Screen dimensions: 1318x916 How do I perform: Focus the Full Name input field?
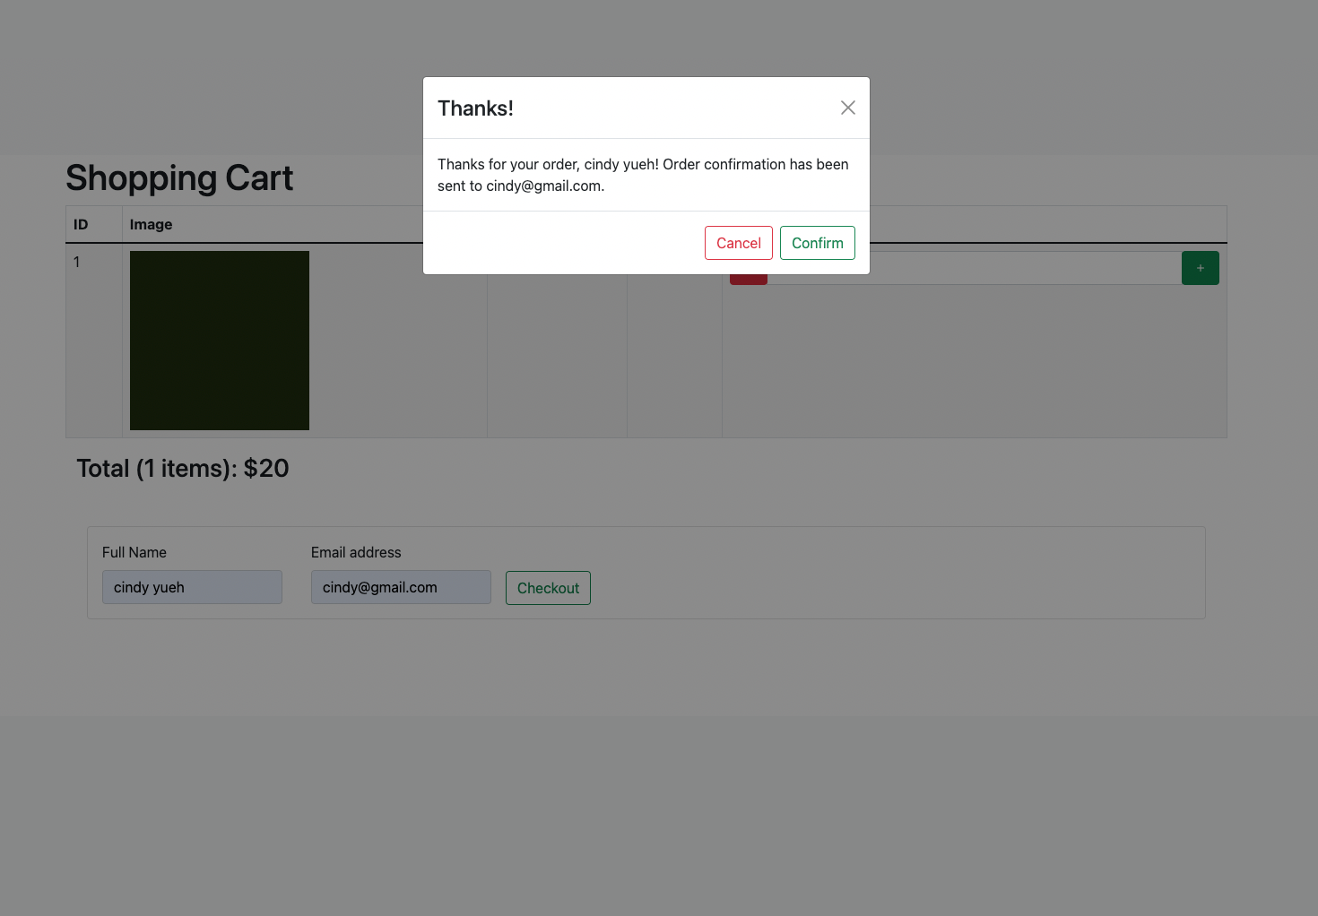(192, 587)
